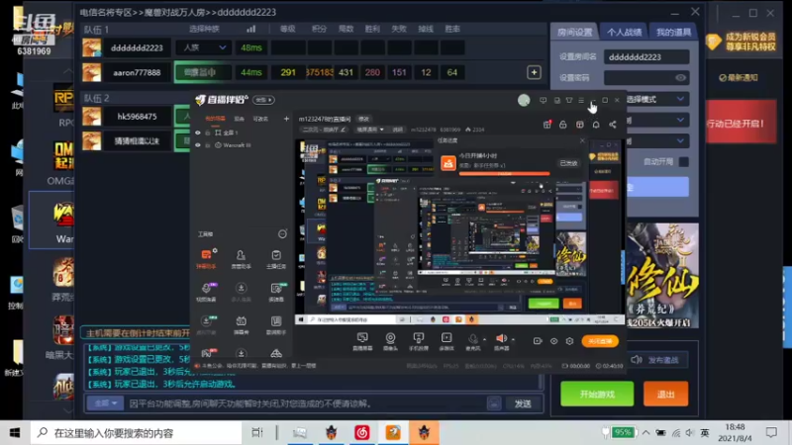
Task: Click the orange 退出 button
Action: pos(665,394)
